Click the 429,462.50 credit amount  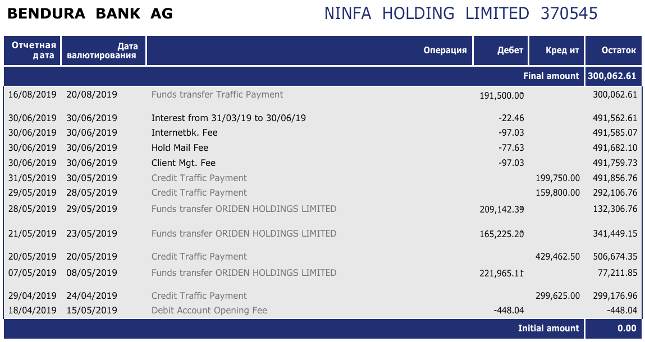558,257
